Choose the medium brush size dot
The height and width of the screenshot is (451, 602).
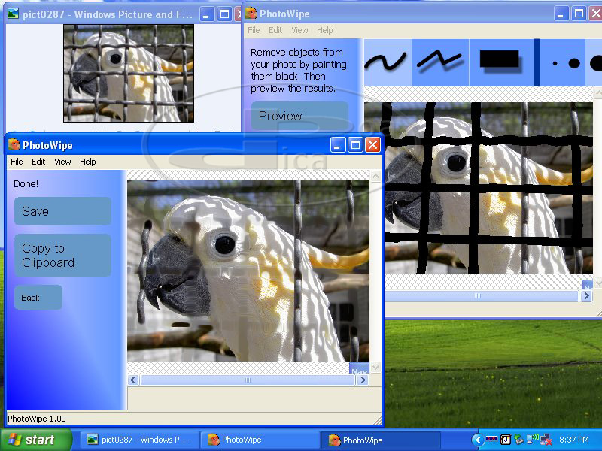pos(574,63)
